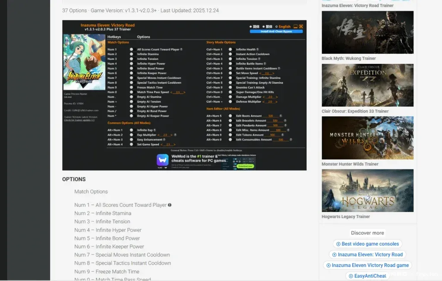Click the Inazuma Eleven game cover art in trainer

[84, 62]
